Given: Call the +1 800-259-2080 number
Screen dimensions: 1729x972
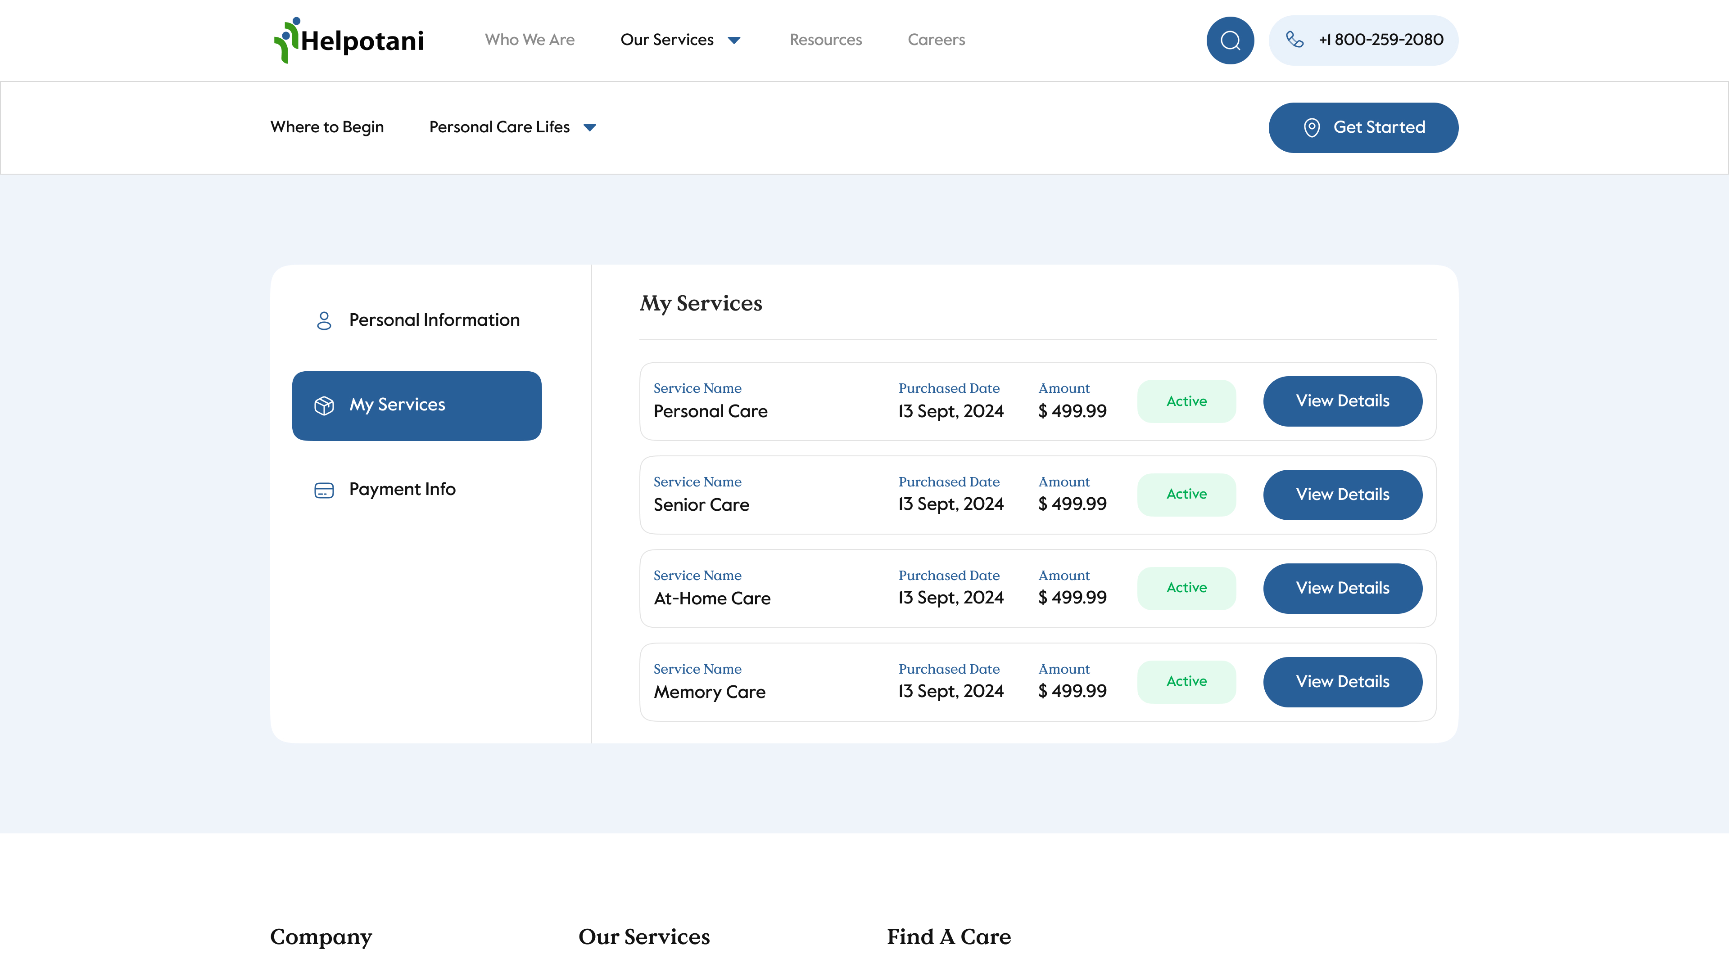Looking at the screenshot, I should pos(1380,40).
